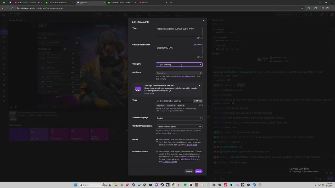Viewport: 335px width, 188px height.
Task: Open the Stream Language dropdown
Action: coord(179,118)
